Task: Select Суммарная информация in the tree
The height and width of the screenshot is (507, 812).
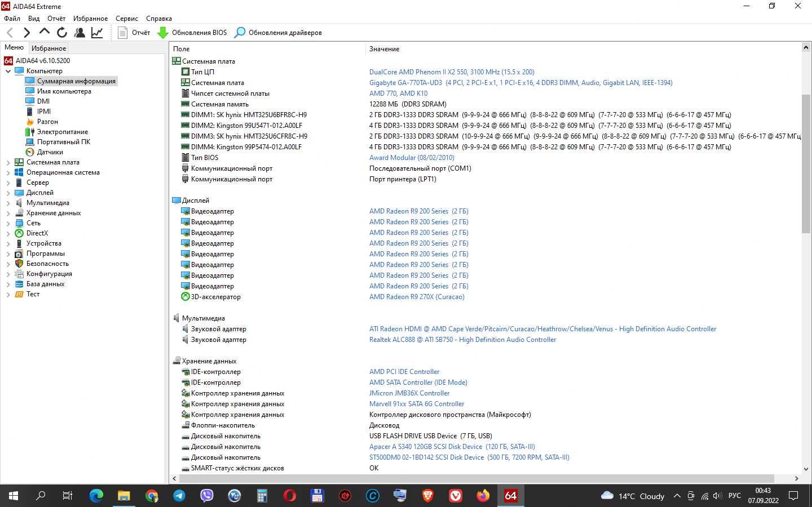Action: tap(76, 81)
